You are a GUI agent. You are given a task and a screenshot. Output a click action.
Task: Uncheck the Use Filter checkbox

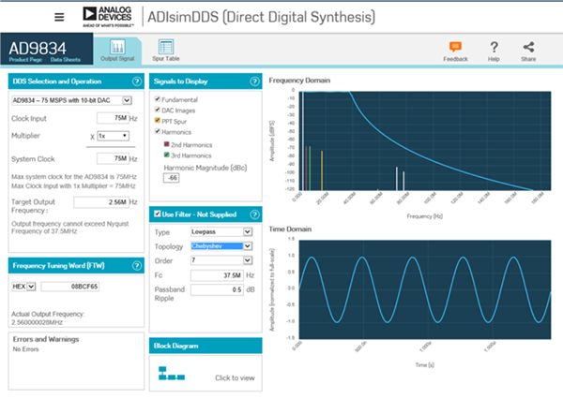click(x=156, y=214)
